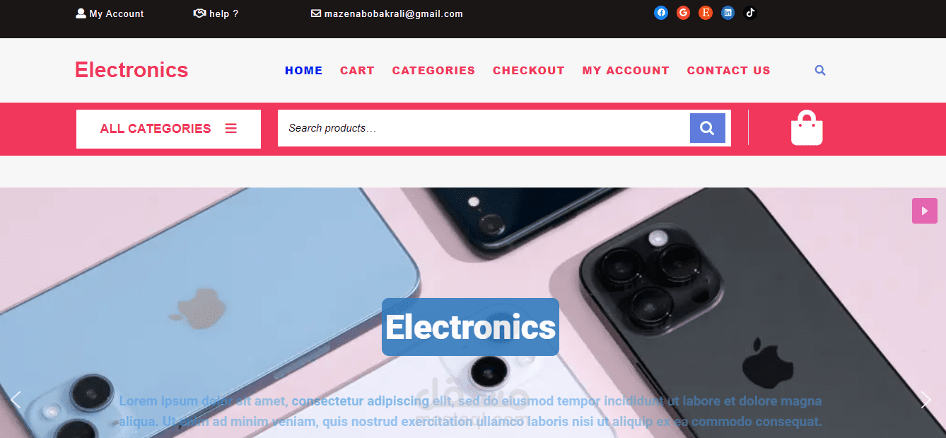The image size is (946, 438).
Task: Click the blue search submit button
Action: click(x=707, y=128)
